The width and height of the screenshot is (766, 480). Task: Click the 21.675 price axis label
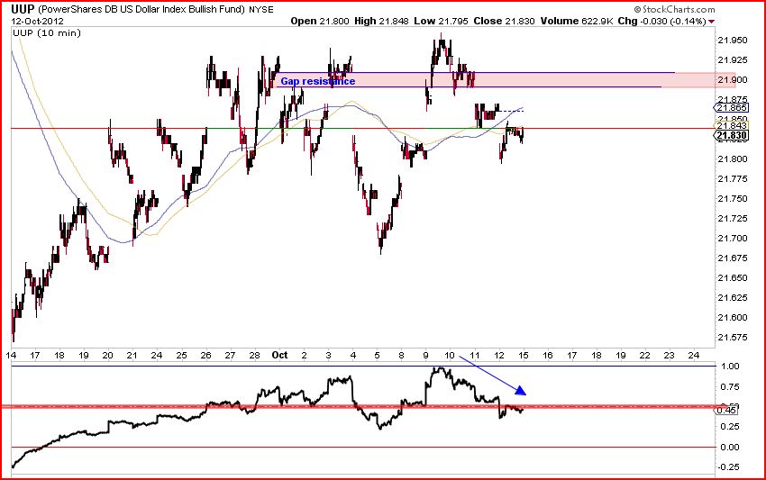tap(733, 258)
